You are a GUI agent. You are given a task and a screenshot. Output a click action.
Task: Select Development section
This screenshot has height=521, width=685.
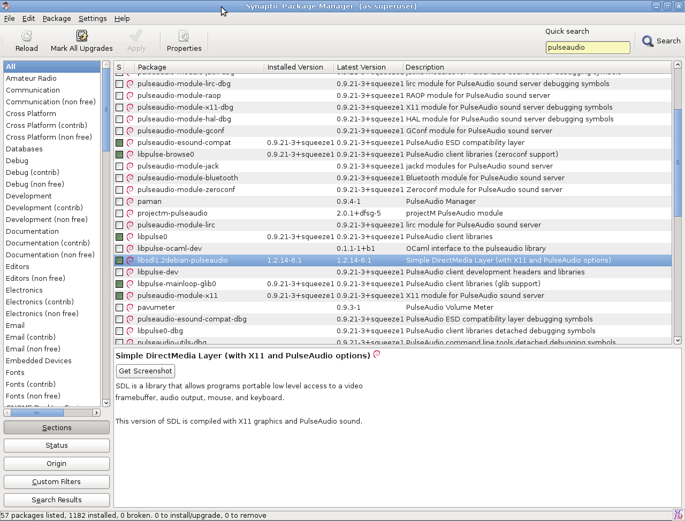[29, 196]
